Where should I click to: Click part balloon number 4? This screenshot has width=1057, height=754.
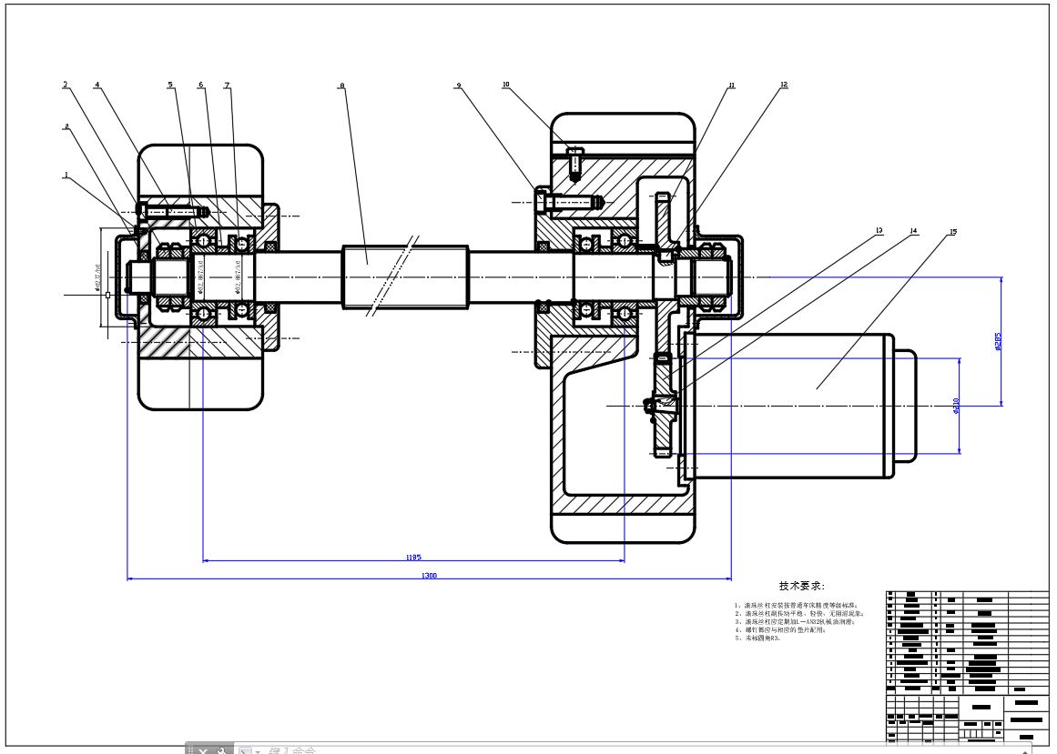tap(97, 85)
